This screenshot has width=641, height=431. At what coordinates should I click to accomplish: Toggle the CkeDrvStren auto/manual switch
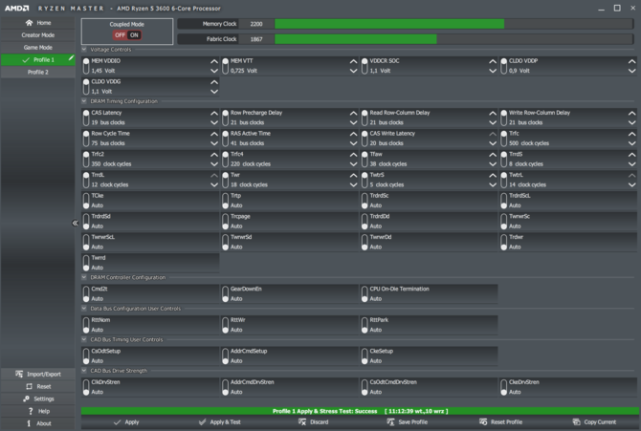pyautogui.click(x=503, y=387)
